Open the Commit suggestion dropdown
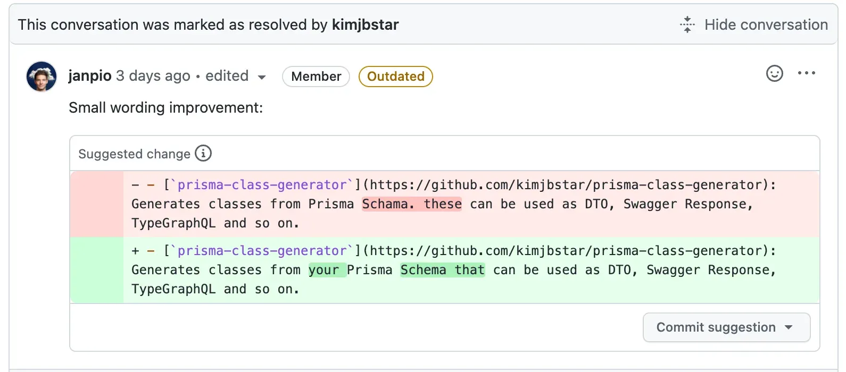 (726, 327)
